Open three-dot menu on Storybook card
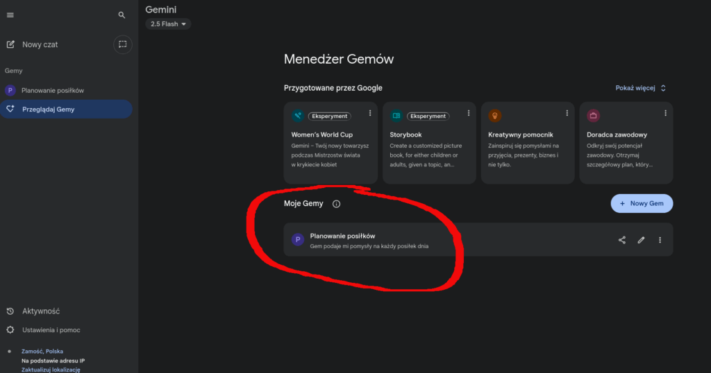 point(469,113)
